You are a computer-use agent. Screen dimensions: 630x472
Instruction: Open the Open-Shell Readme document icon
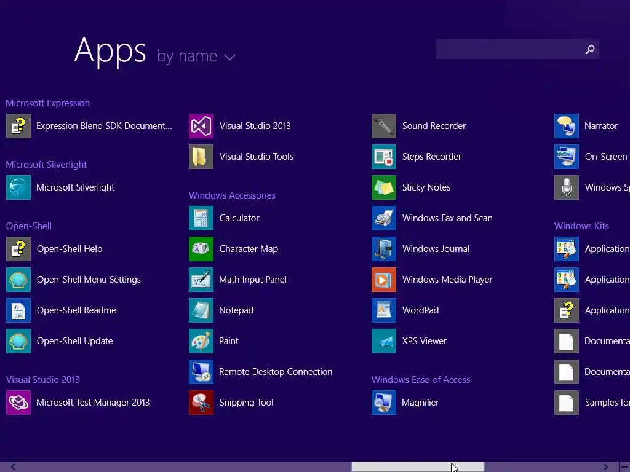click(18, 310)
